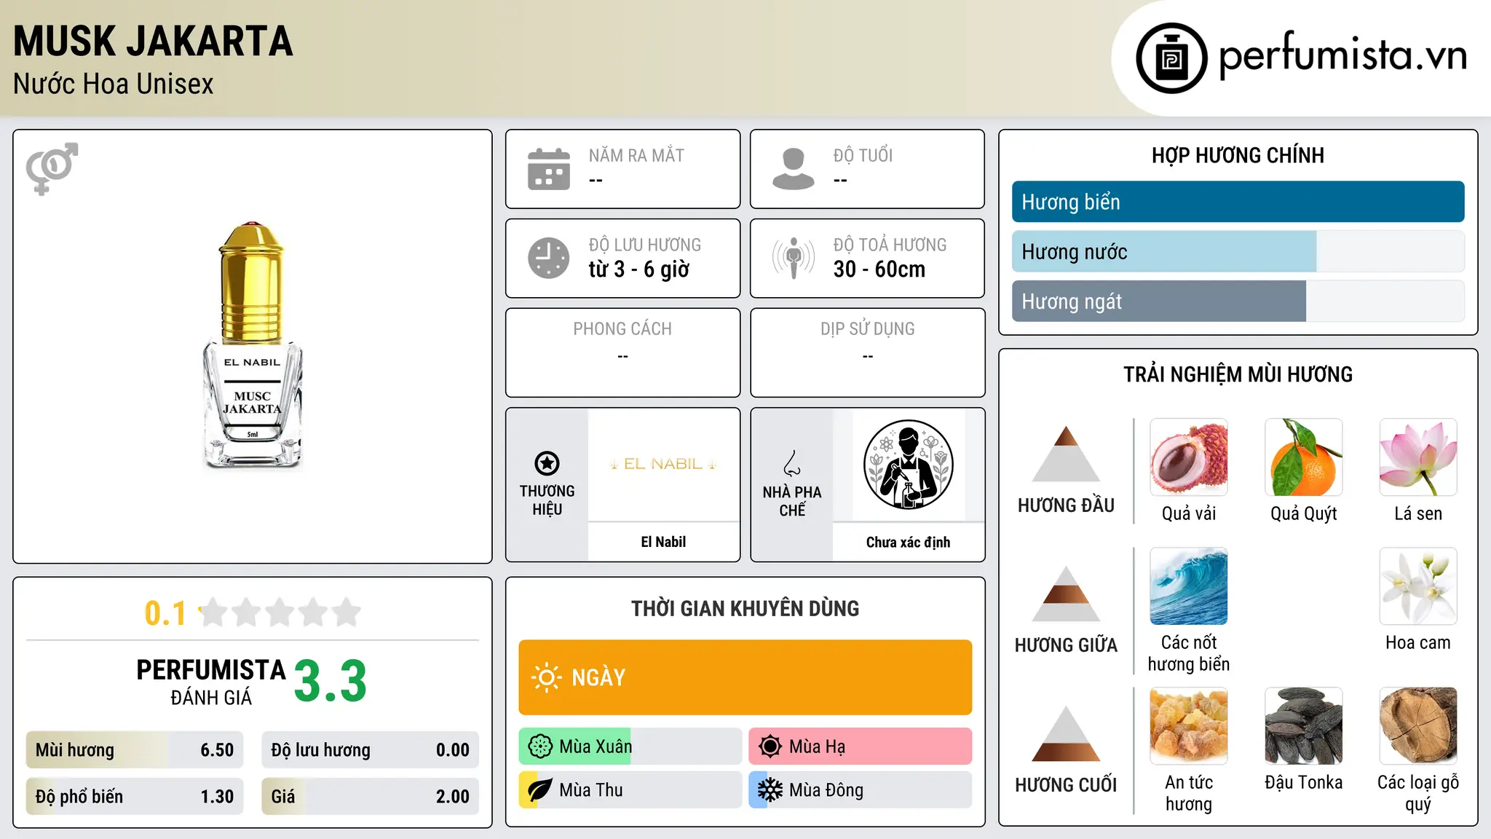Viewport: 1491px width, 839px height.
Task: Click the orange Ngày recommended time bar
Action: [x=745, y=677]
